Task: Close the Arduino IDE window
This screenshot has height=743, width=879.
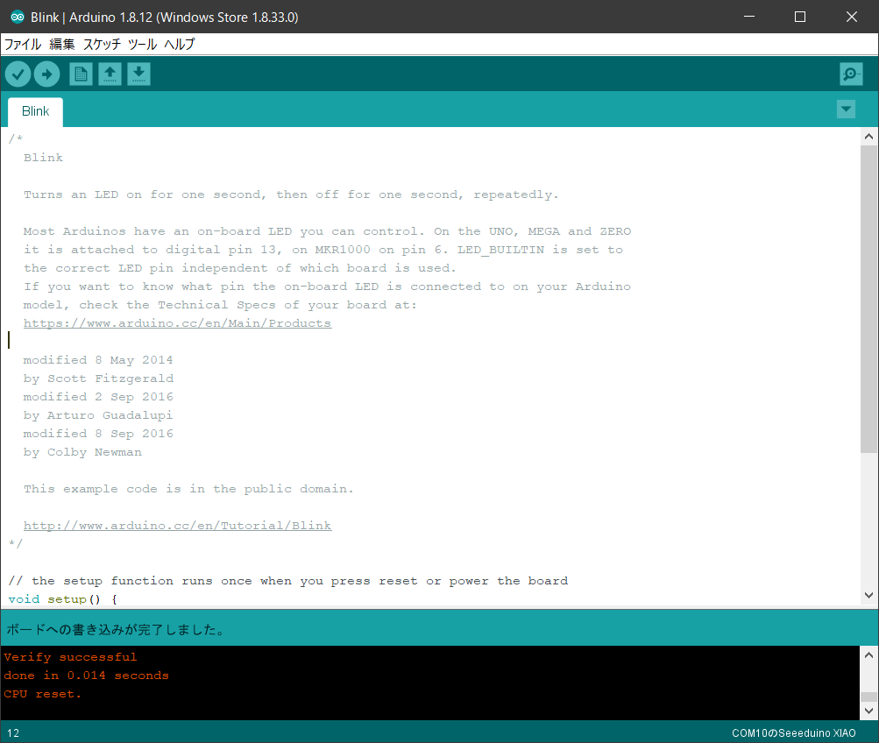Action: pos(852,17)
